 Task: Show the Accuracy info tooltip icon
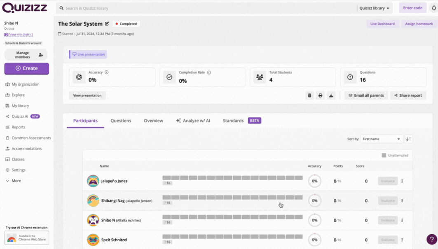pos(106,72)
